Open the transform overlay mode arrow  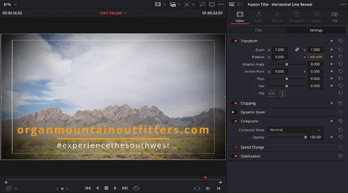[x=193, y=4]
